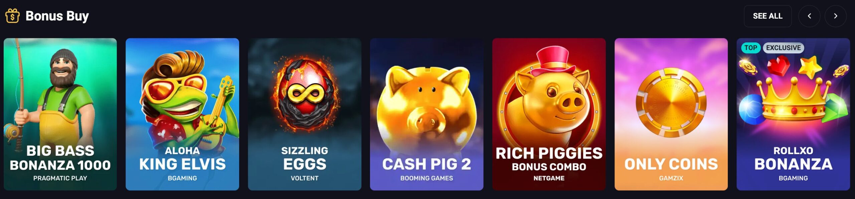Launch the Sizzling Eggs game

[305, 114]
